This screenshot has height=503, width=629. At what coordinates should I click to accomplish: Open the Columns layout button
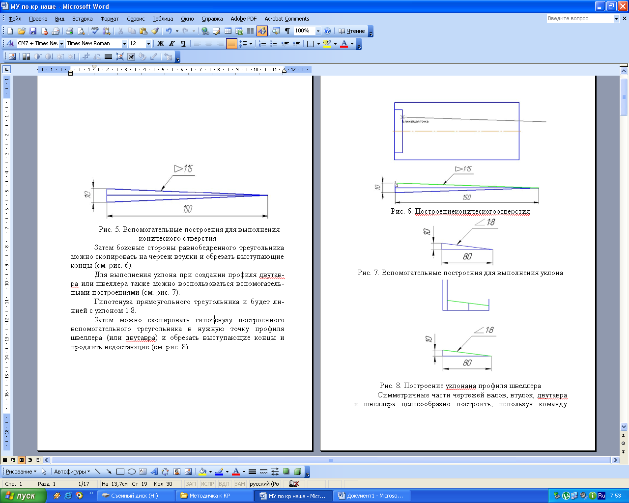[x=251, y=31]
